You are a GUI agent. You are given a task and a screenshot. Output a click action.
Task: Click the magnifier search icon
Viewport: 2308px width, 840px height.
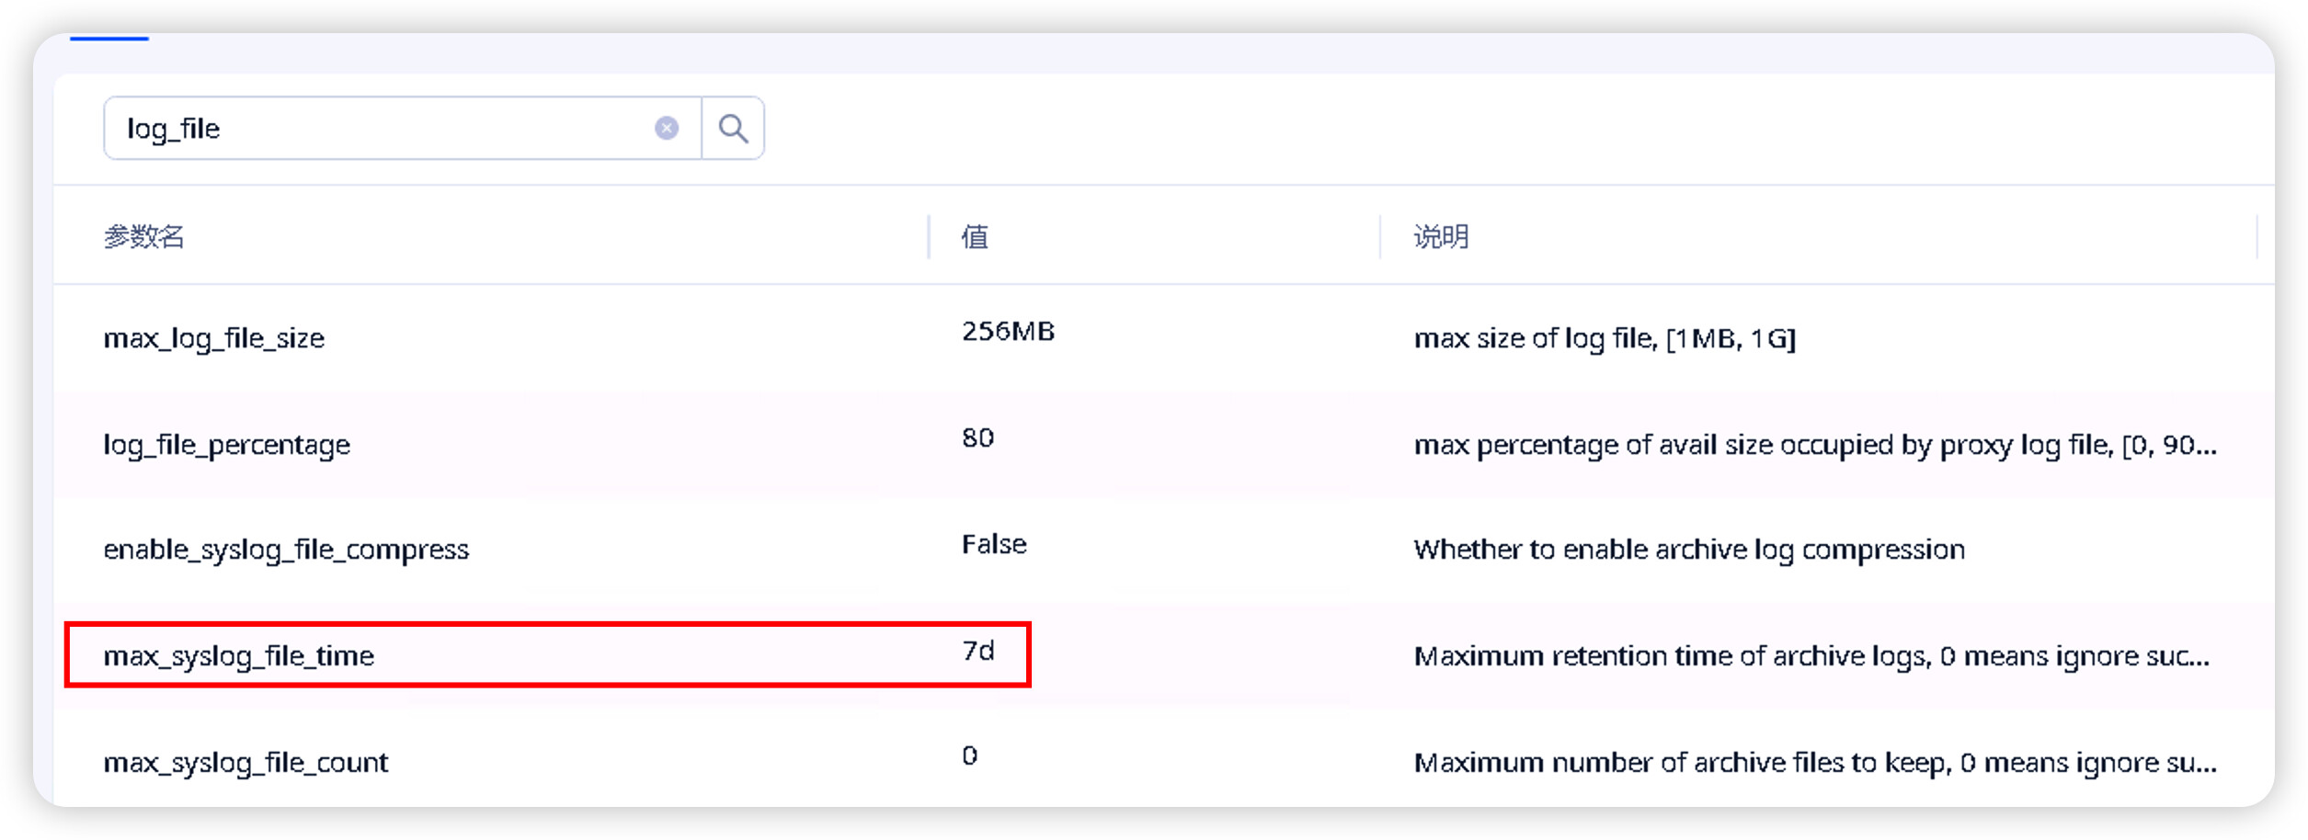(x=732, y=128)
